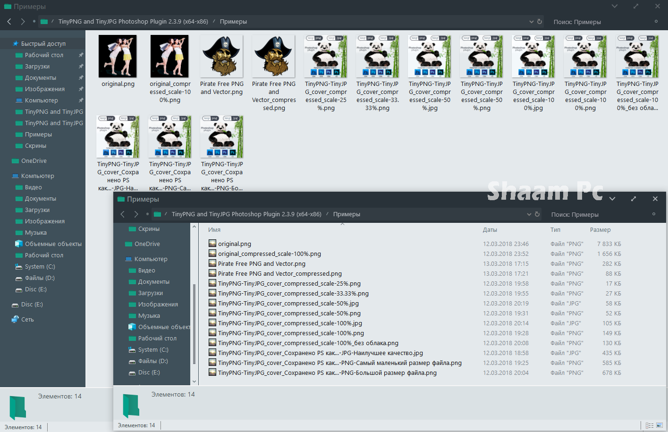Screen dimensions: 668x432
Task: Sort the front file list by Даты column
Action: [490, 230]
